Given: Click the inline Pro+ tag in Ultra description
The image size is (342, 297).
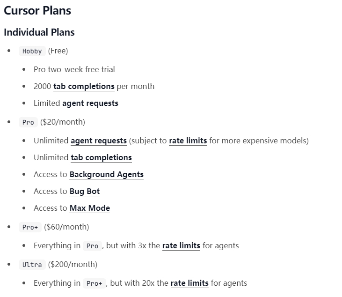Looking at the screenshot, I should pyautogui.click(x=94, y=283).
